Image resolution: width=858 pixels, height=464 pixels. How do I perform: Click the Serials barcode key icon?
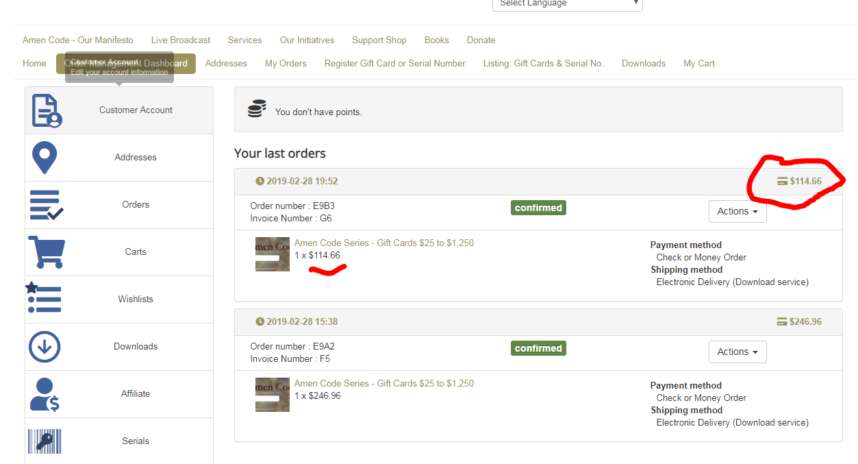click(x=45, y=441)
